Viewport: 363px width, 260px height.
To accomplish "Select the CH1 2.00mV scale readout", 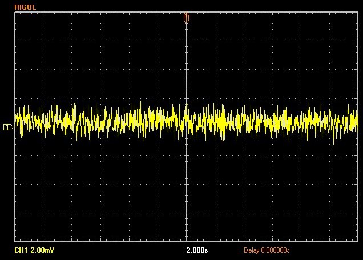I will click(x=34, y=250).
